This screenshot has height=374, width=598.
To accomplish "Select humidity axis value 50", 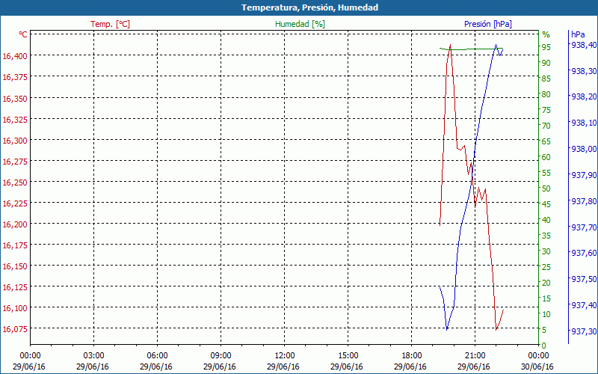I will point(546,188).
